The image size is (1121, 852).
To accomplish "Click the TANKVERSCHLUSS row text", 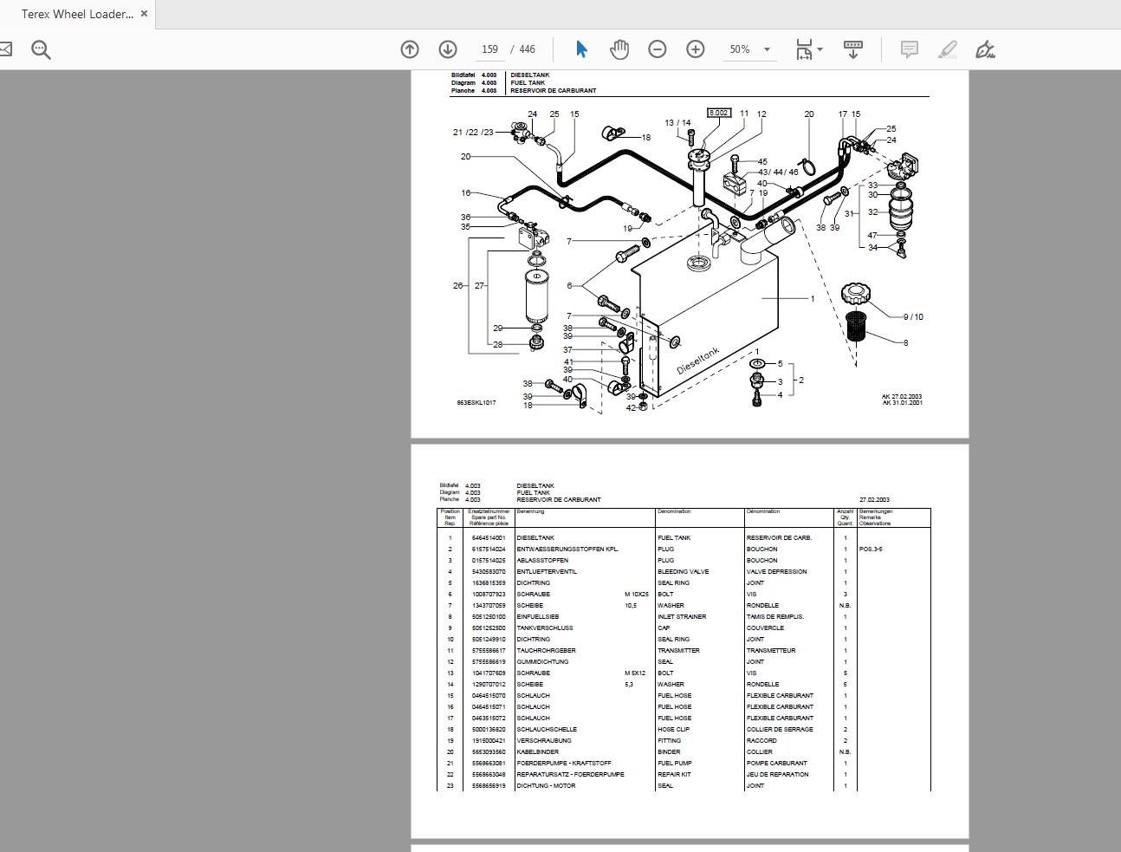I will coord(545,628).
